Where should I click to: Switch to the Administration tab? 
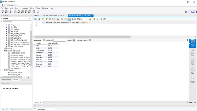click(6, 79)
